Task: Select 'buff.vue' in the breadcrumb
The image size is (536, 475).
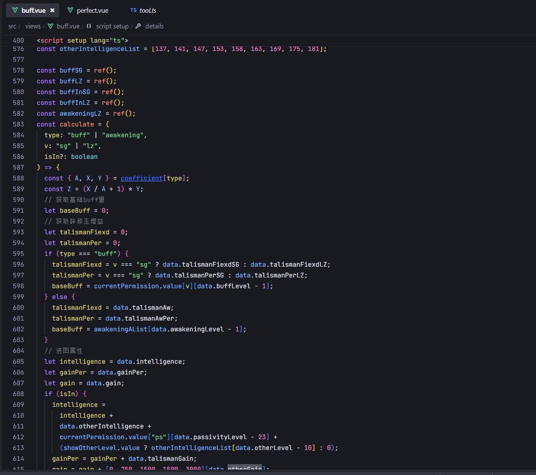Action: tap(68, 26)
